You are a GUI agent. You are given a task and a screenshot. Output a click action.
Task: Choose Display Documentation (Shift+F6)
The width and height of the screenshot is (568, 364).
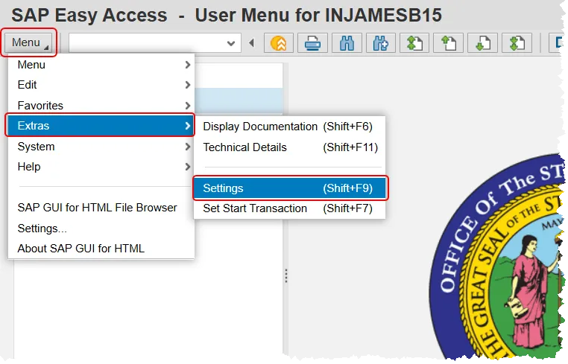coord(289,127)
